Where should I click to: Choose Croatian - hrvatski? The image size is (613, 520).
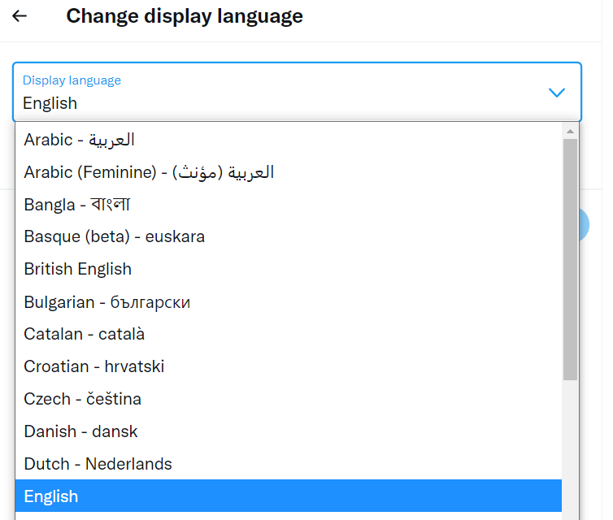(x=289, y=366)
